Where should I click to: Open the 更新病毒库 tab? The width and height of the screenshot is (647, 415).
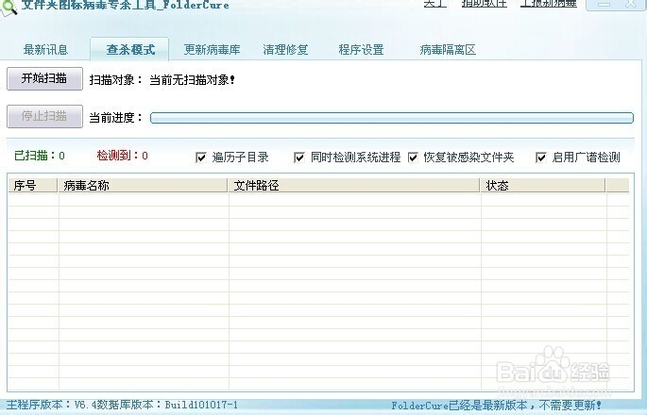click(212, 50)
